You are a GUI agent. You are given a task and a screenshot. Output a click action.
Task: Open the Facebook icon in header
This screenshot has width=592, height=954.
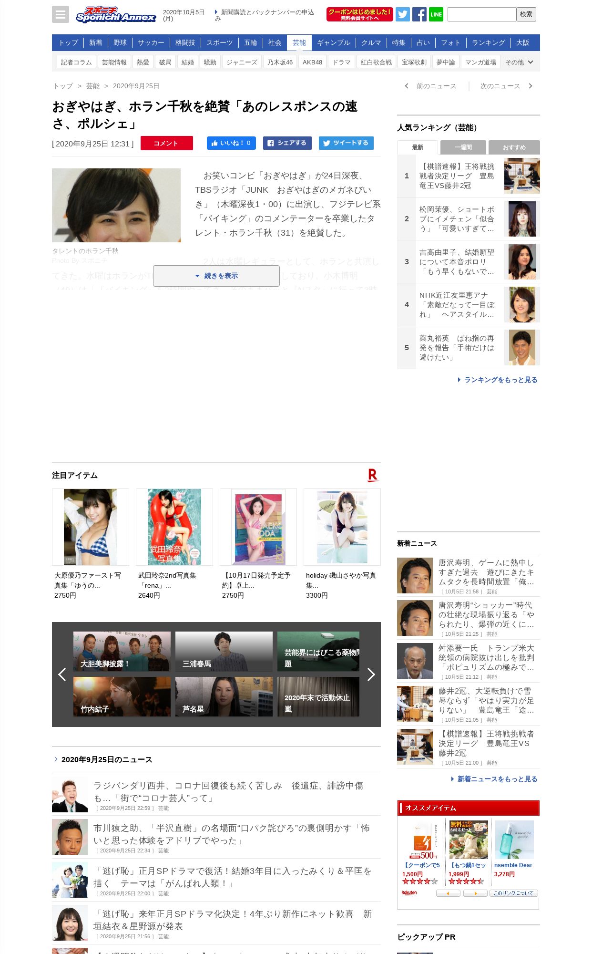pos(419,14)
